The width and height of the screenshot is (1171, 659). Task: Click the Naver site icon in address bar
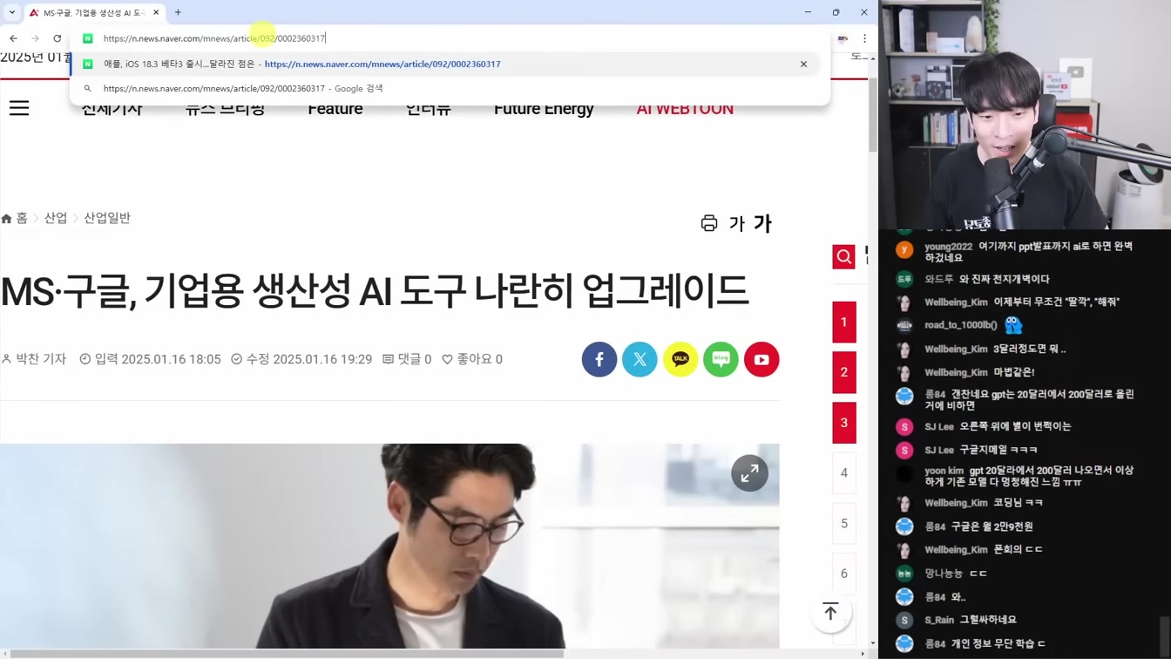[x=87, y=38]
